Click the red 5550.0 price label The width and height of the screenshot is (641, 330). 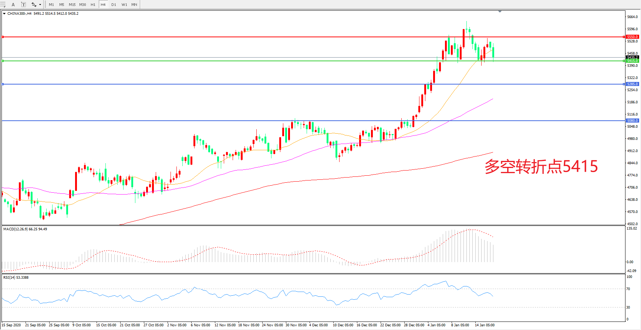(632, 37)
